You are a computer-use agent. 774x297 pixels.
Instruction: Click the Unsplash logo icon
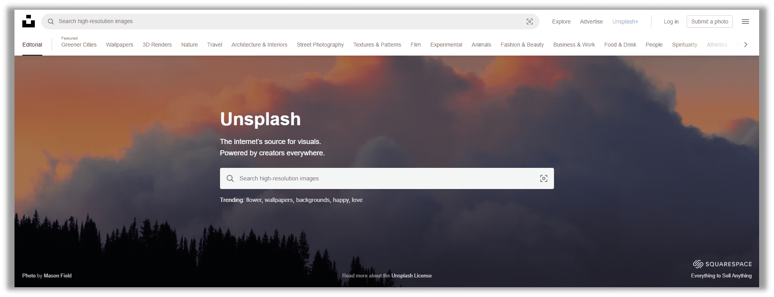(29, 21)
